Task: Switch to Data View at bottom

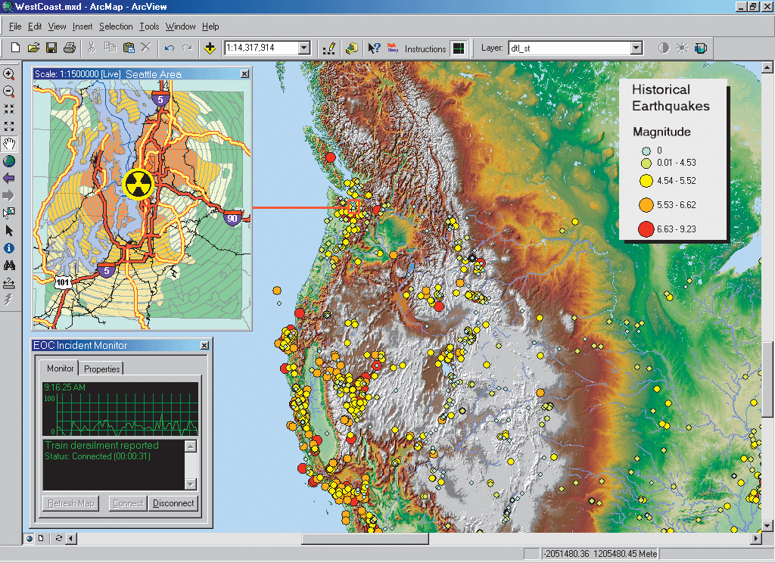Action: click(x=30, y=539)
